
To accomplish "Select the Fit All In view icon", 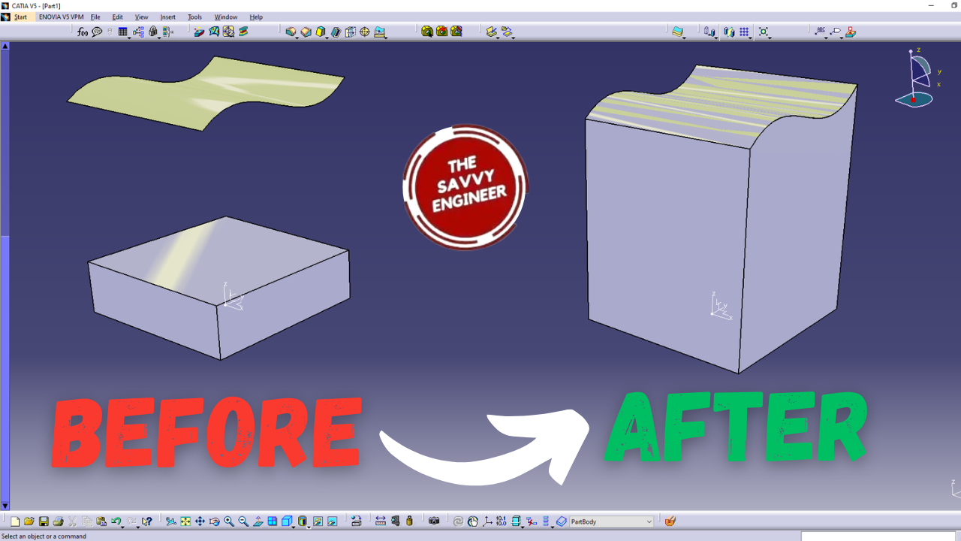I will click(185, 521).
